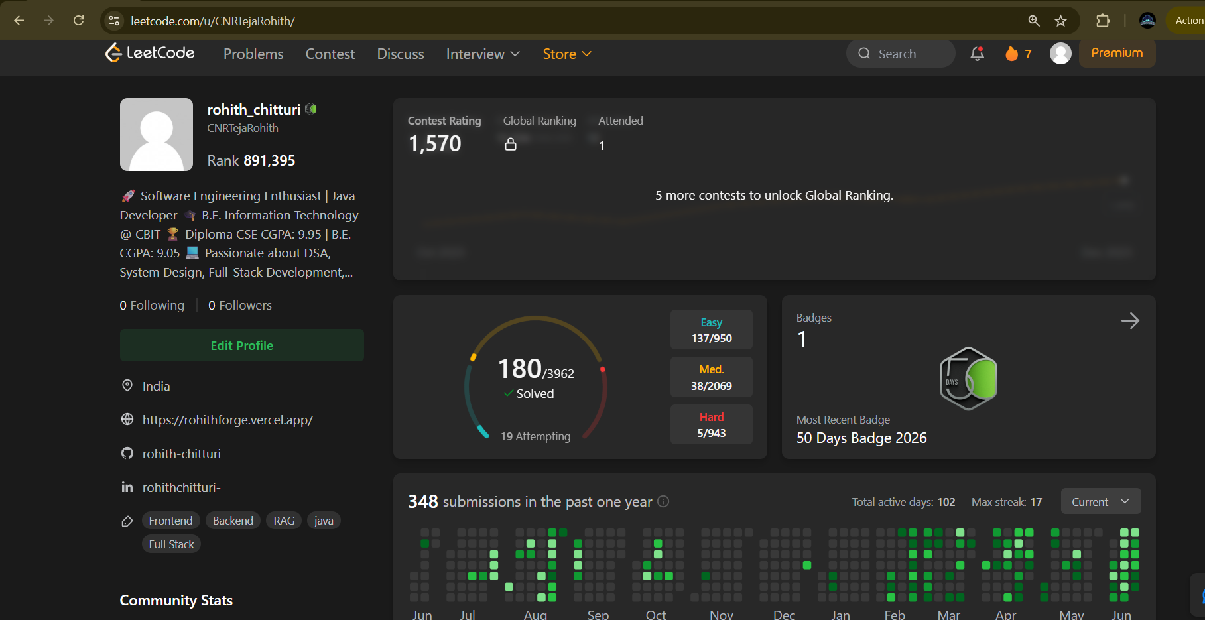Image resolution: width=1205 pixels, height=620 pixels.
Task: Click the 50 Days badge image
Action: tap(968, 379)
